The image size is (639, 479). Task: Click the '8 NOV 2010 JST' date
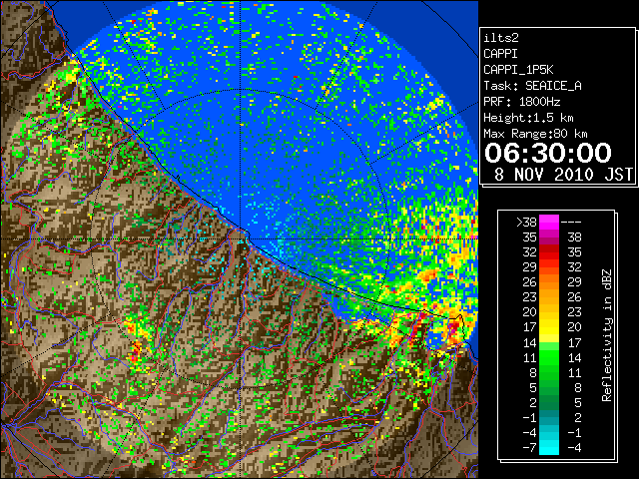click(563, 175)
